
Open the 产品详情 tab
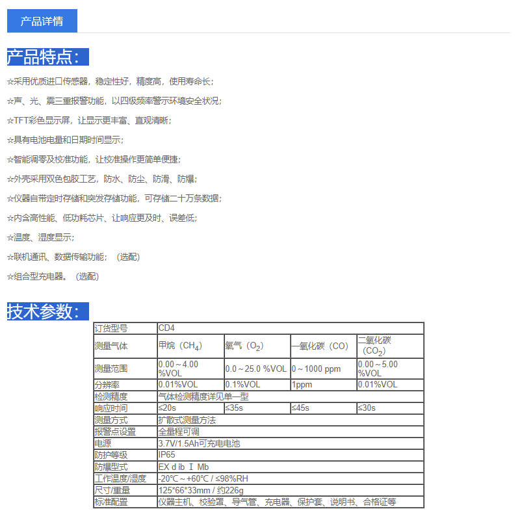(42, 21)
